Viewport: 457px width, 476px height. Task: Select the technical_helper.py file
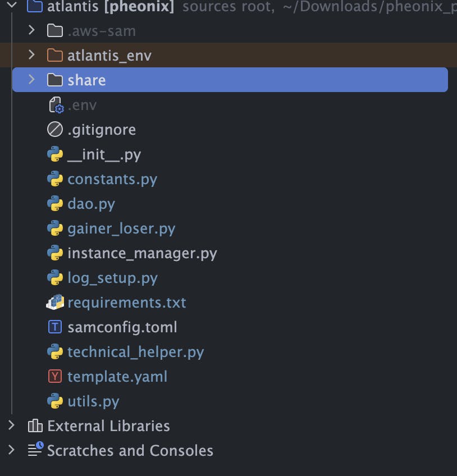coord(135,352)
